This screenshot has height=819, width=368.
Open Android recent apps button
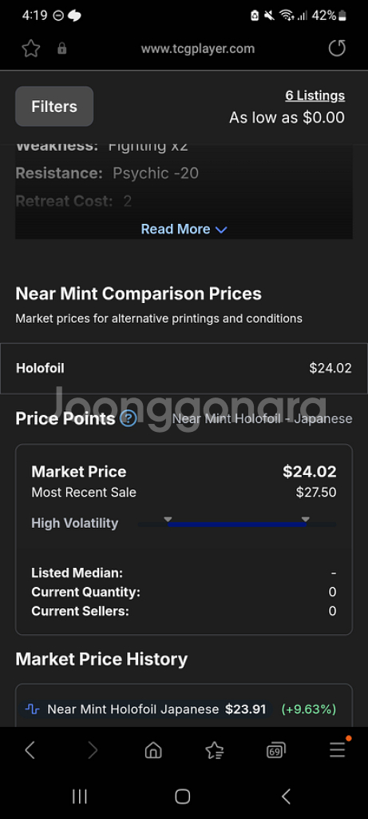[x=79, y=797]
